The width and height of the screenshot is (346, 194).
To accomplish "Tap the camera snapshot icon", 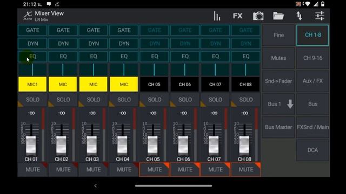I will (x=258, y=16).
